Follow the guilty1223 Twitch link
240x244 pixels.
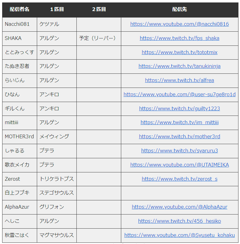(179, 108)
